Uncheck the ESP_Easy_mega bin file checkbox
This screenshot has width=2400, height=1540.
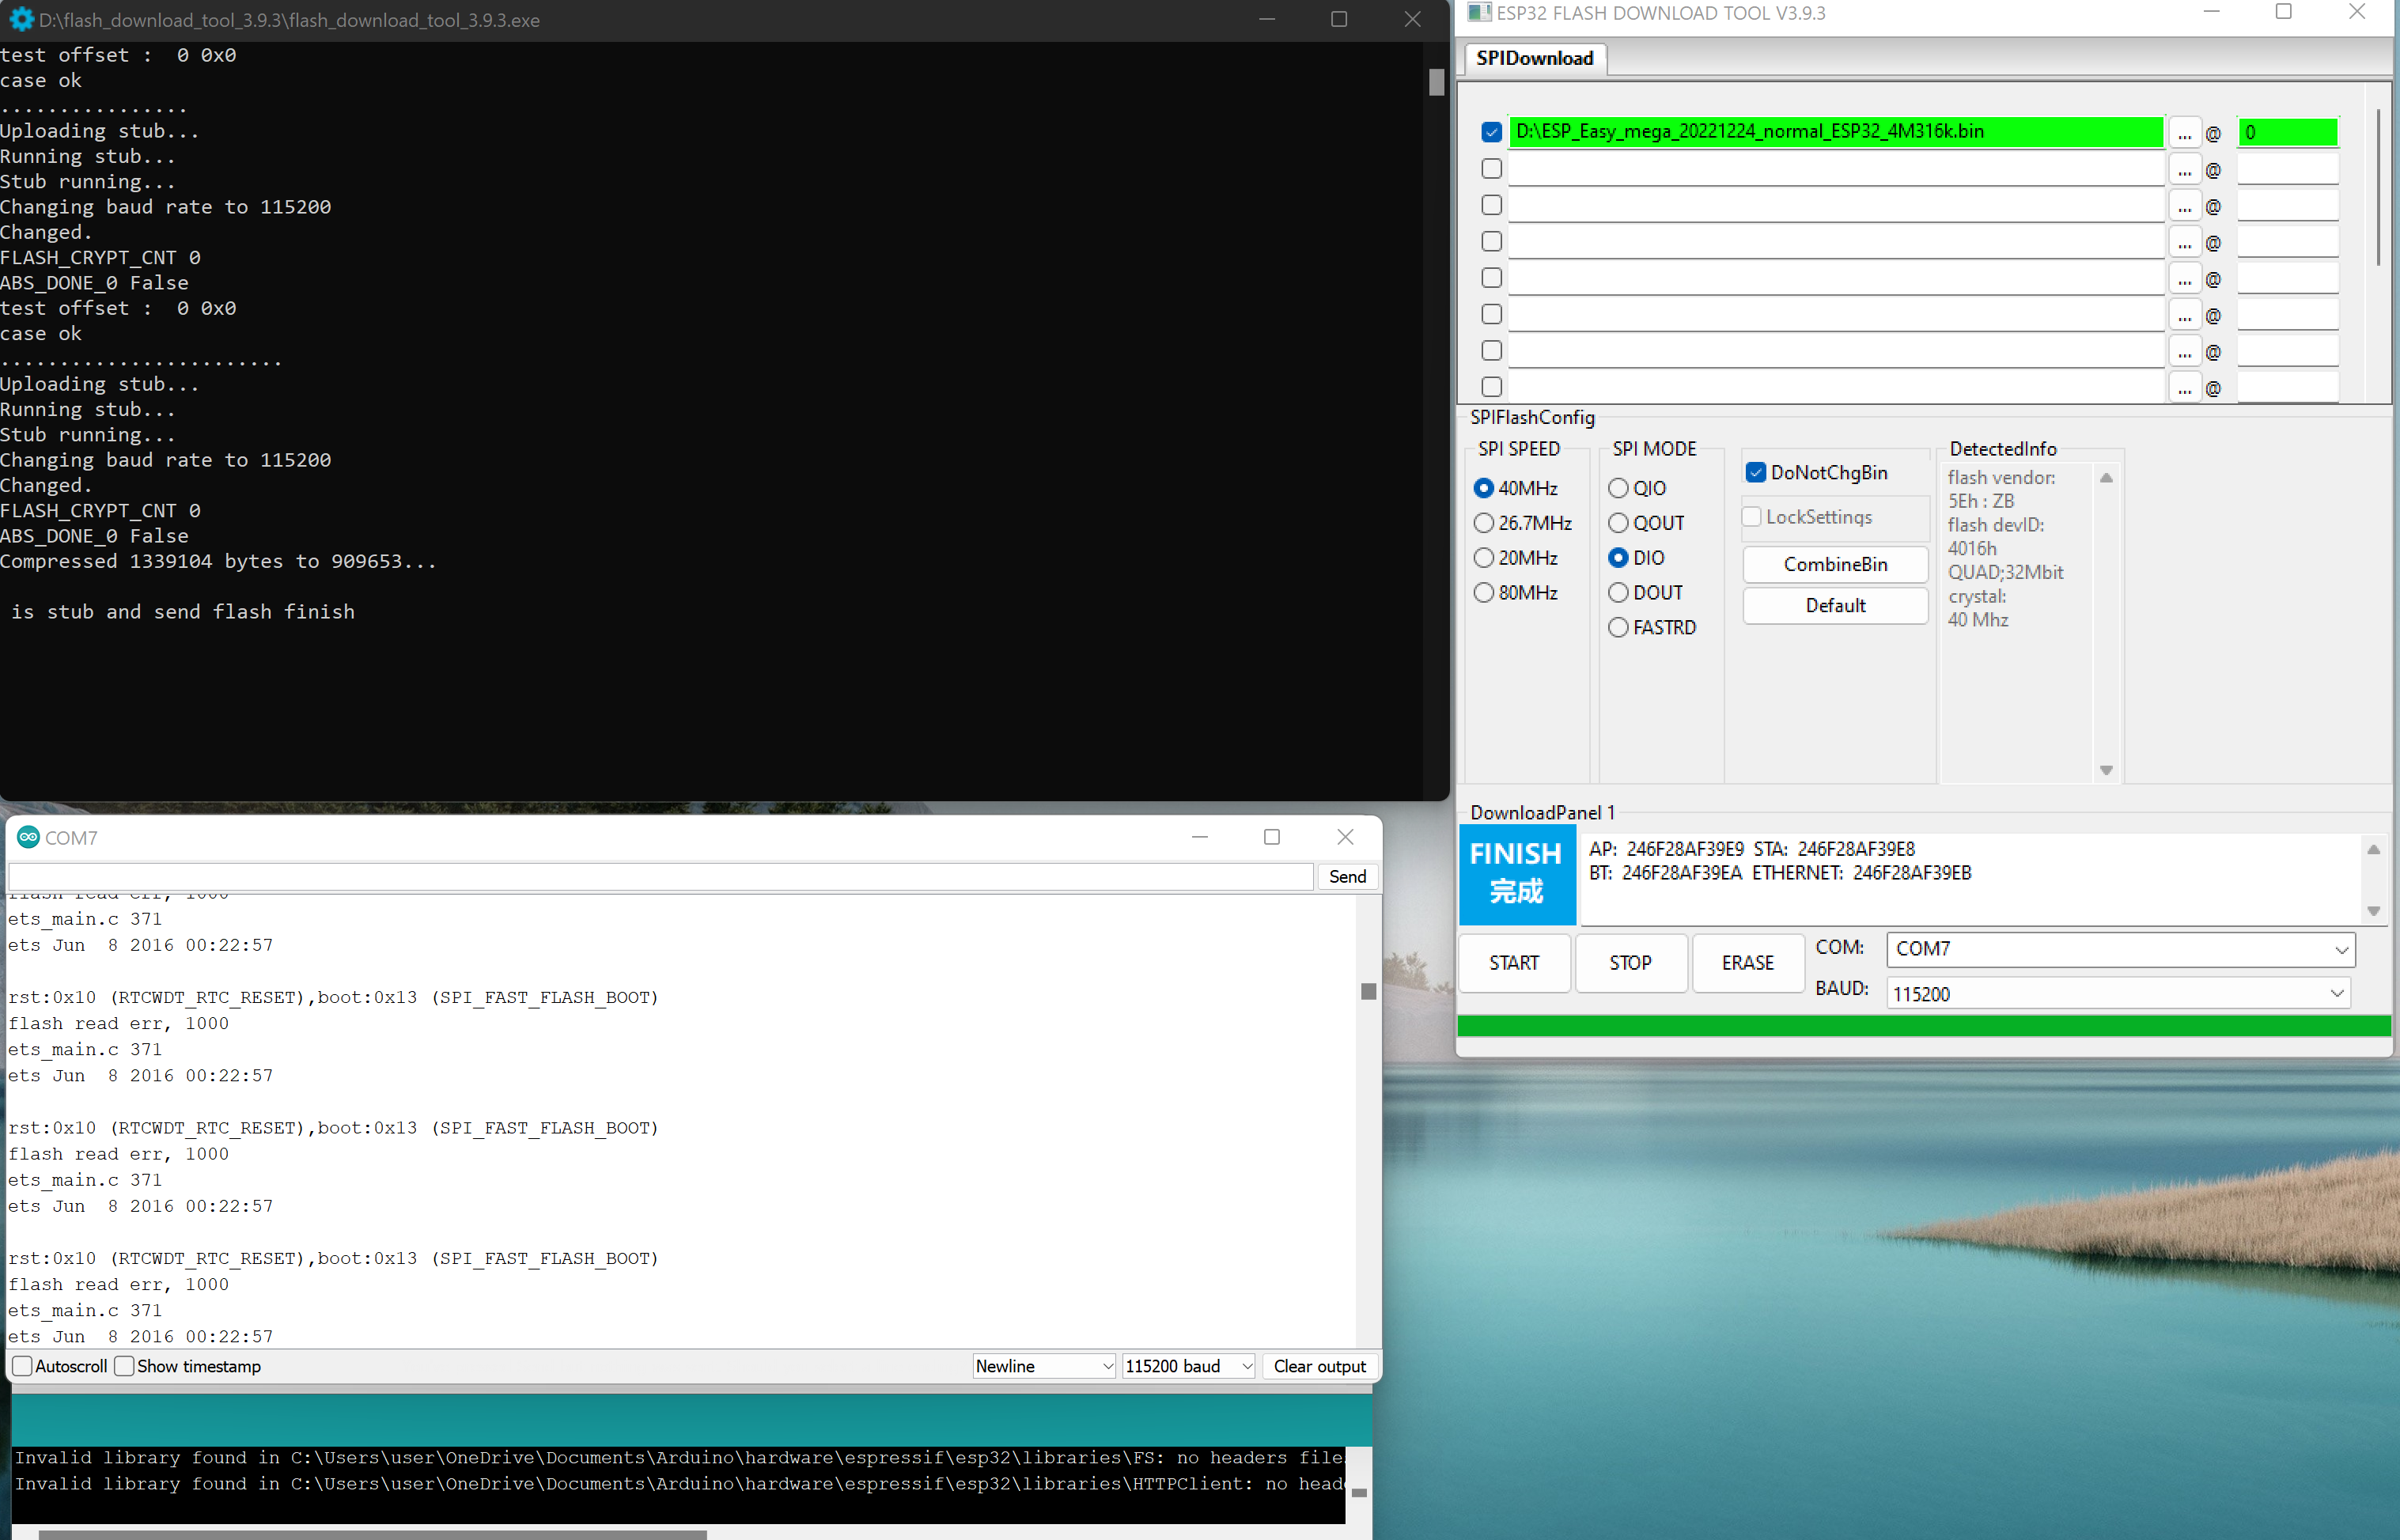1491,132
